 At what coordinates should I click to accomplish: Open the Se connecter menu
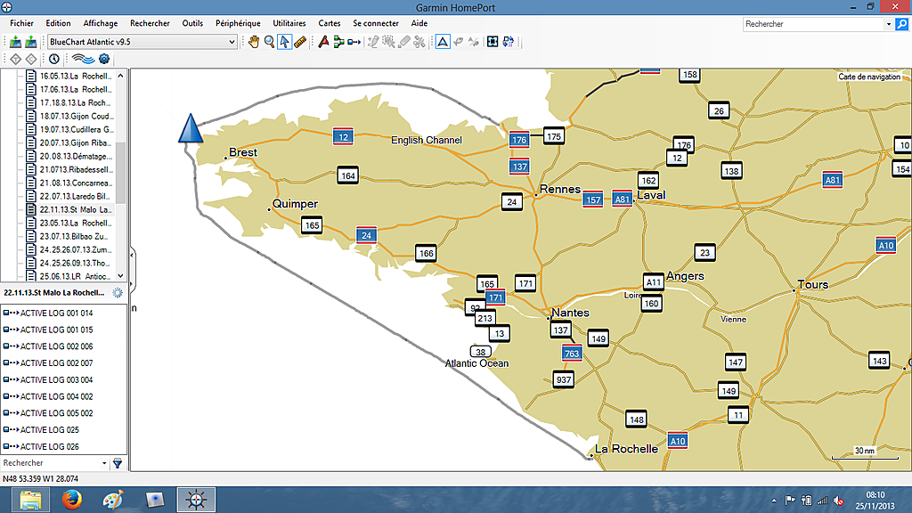(376, 23)
